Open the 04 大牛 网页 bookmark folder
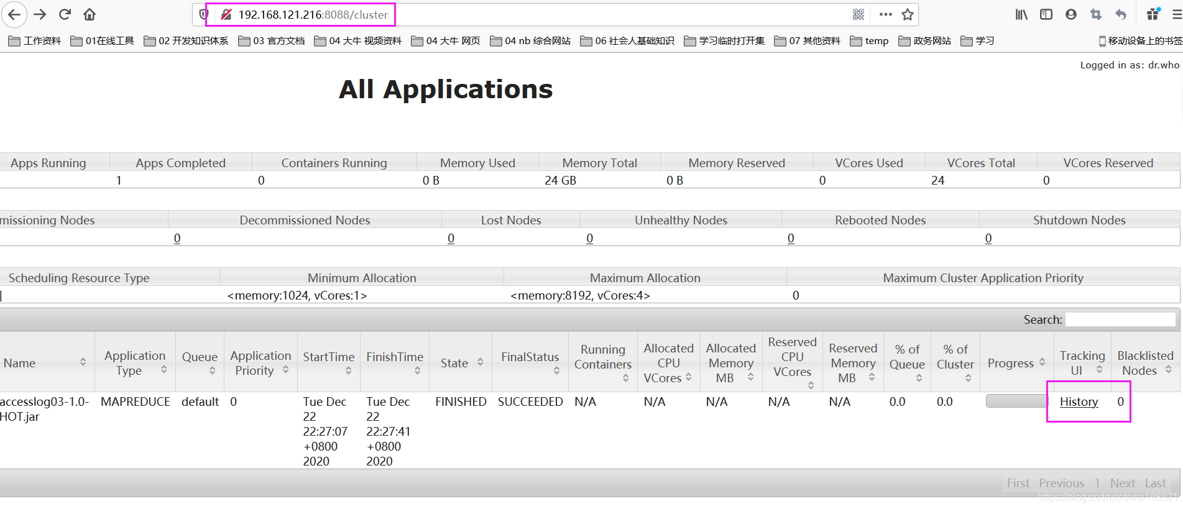Viewport: 1183px width, 509px height. pyautogui.click(x=446, y=41)
